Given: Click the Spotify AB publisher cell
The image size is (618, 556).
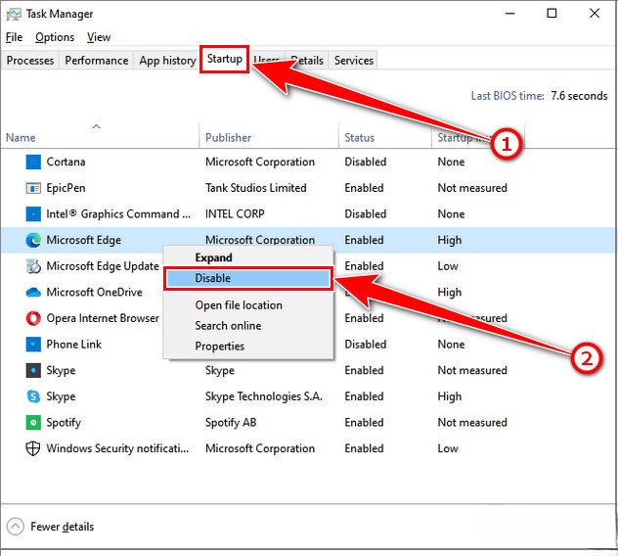Looking at the screenshot, I should tap(231, 423).
